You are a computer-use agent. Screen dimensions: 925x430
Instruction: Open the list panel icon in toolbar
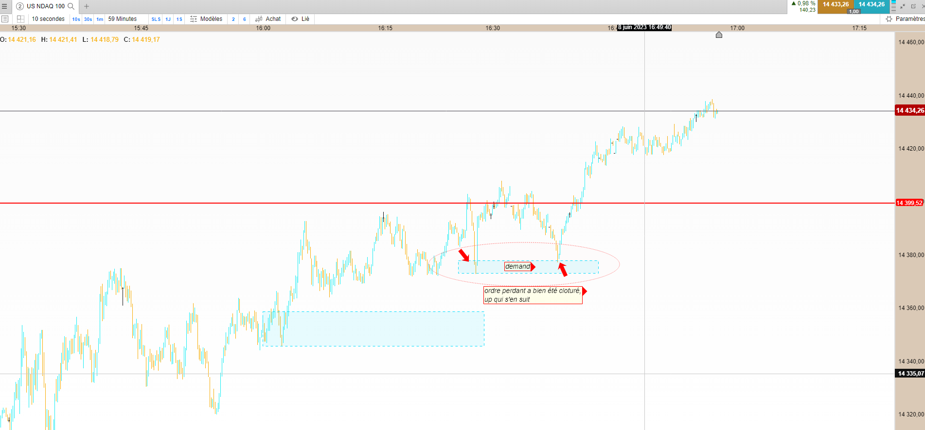5,19
